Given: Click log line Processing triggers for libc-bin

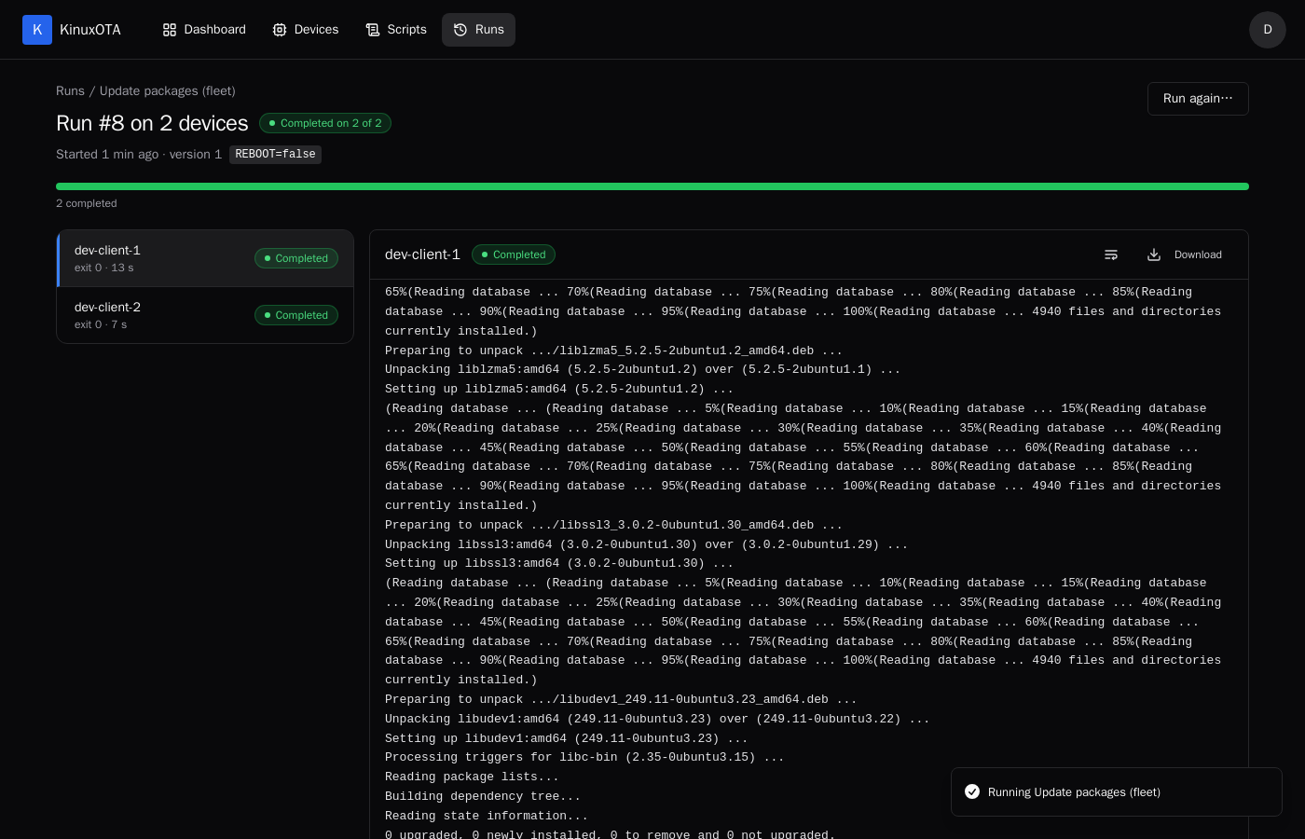Looking at the screenshot, I should click(584, 757).
